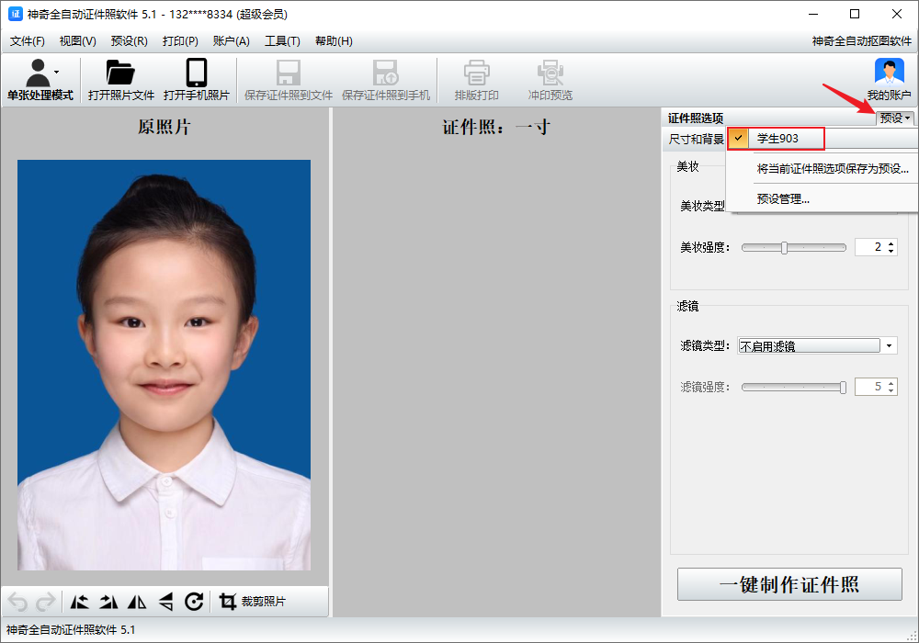Maximize the application window
The height and width of the screenshot is (643, 919).
(855, 14)
